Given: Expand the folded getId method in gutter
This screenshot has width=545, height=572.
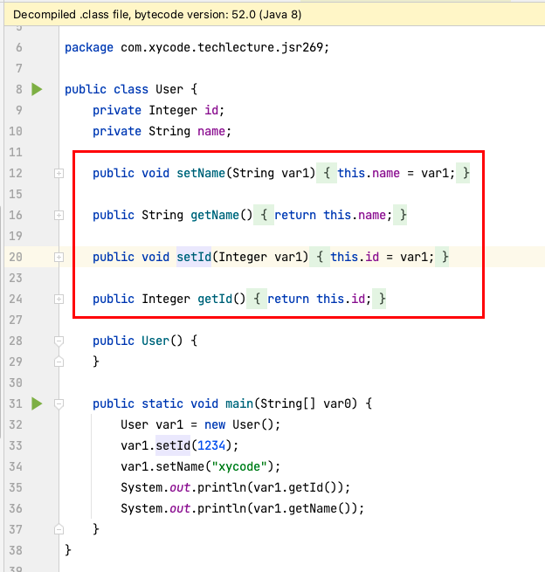Looking at the screenshot, I should pos(59,299).
